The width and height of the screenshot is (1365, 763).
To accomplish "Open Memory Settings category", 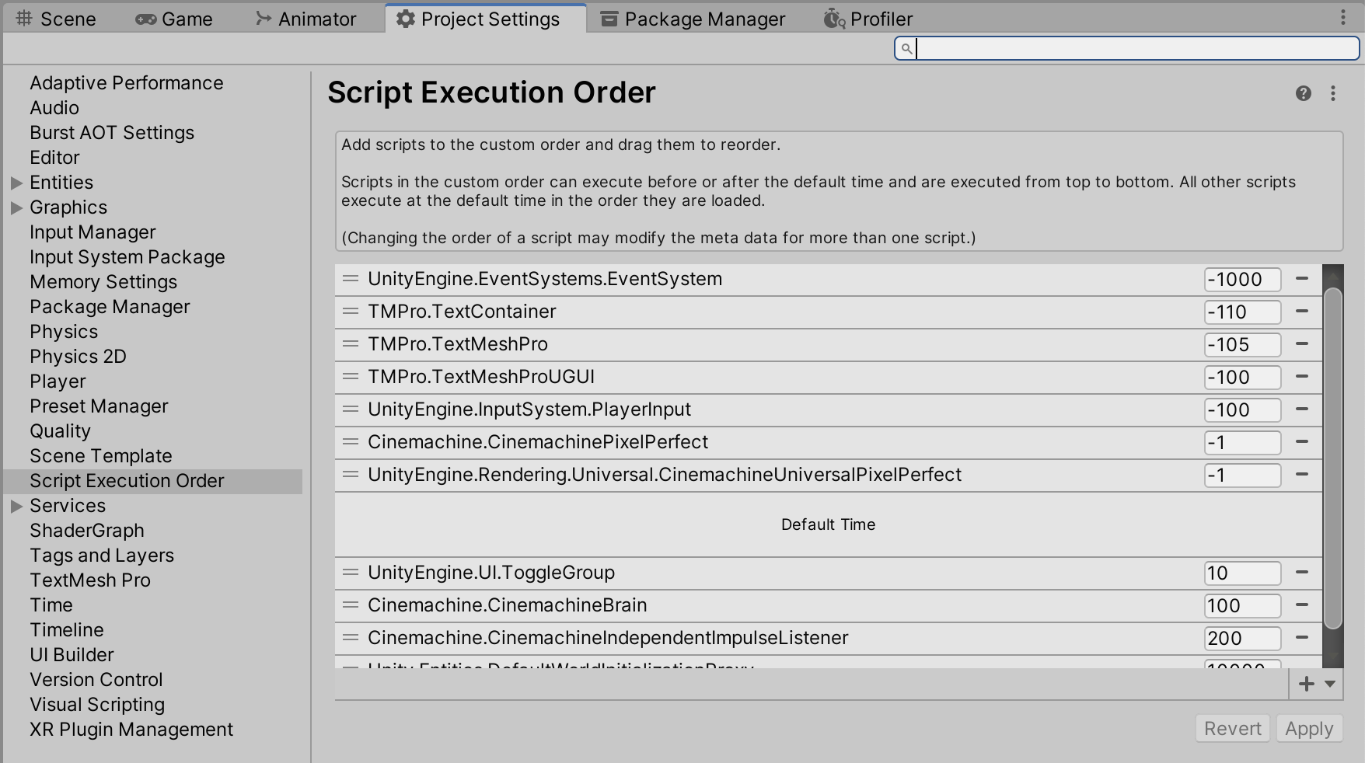I will 103,282.
